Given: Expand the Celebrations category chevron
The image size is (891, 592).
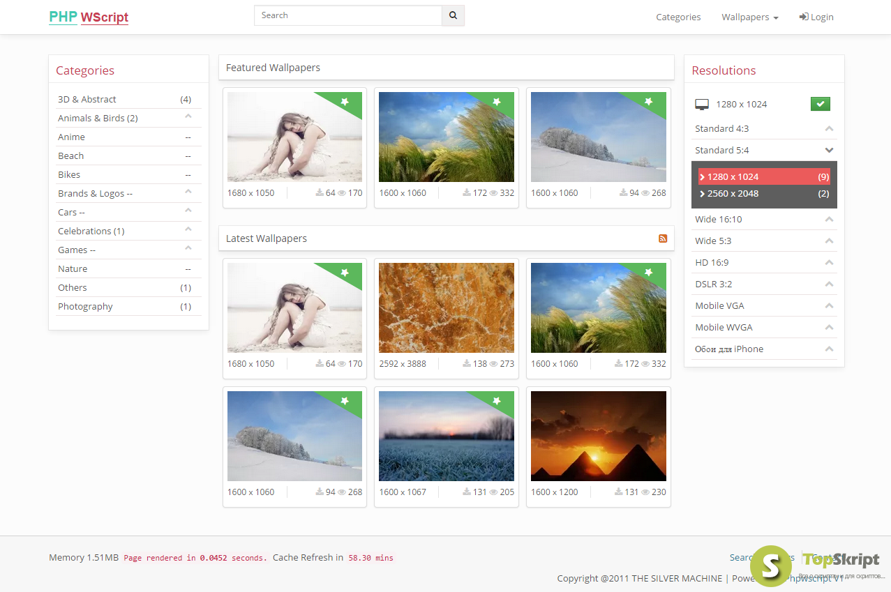Looking at the screenshot, I should coord(188,230).
